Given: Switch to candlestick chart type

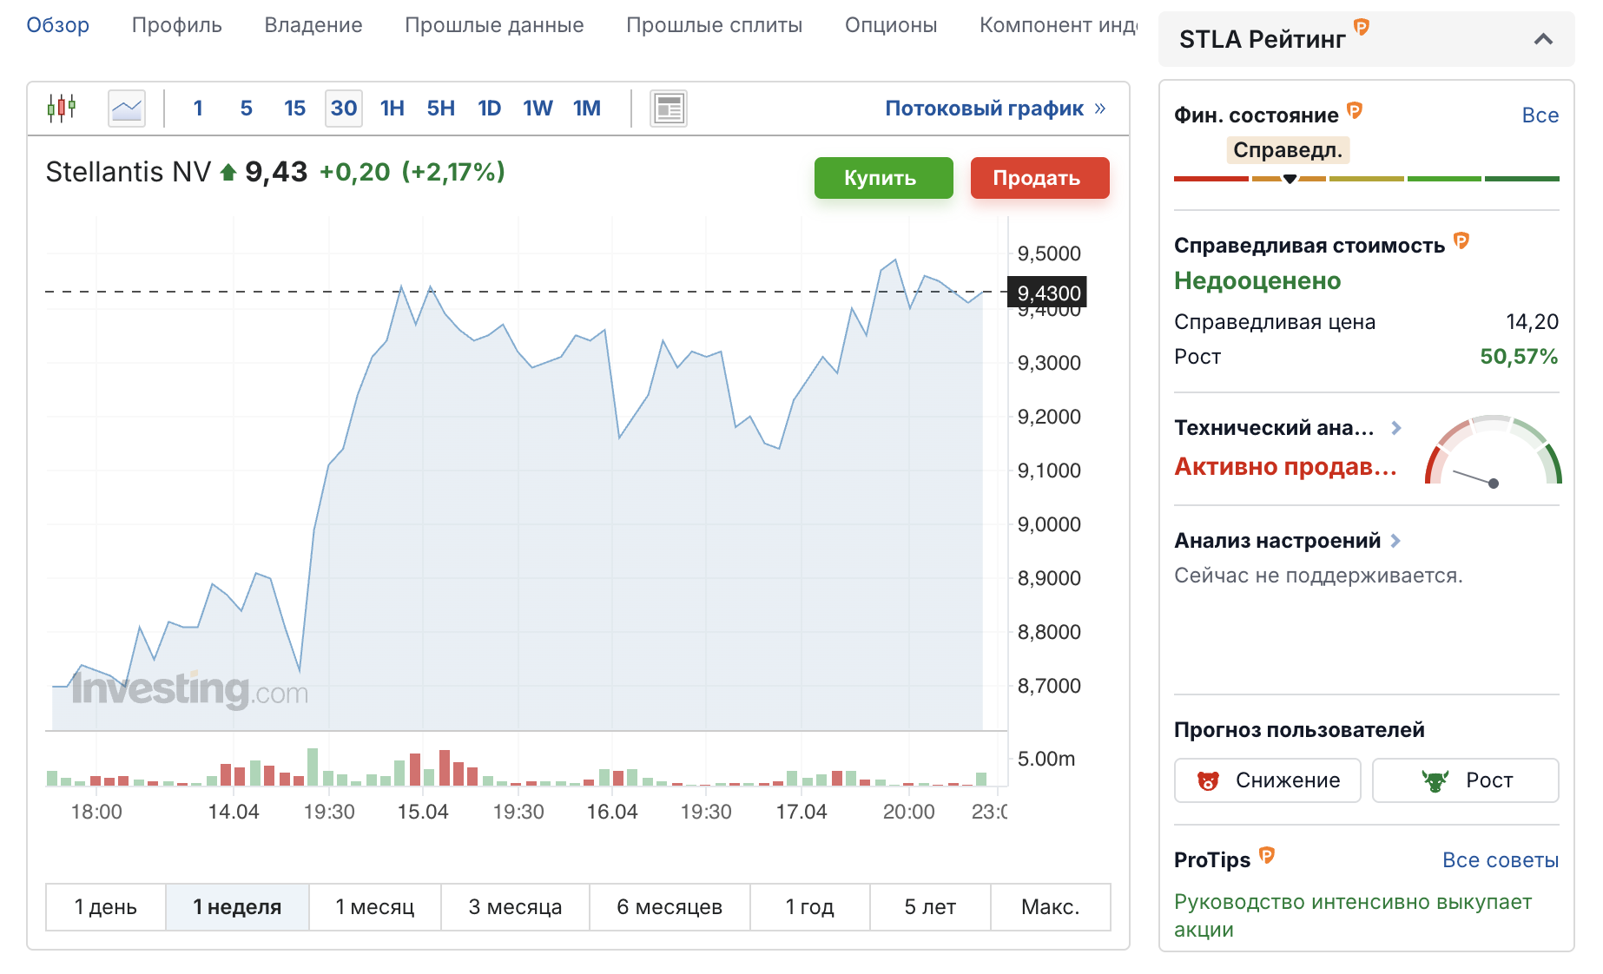Looking at the screenshot, I should tap(62, 109).
